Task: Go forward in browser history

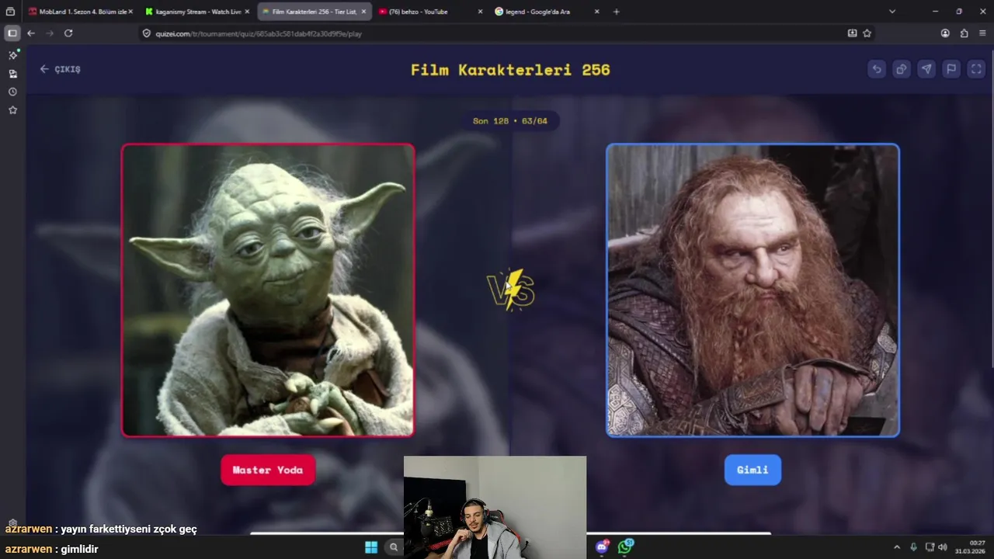Action: pyautogui.click(x=50, y=33)
